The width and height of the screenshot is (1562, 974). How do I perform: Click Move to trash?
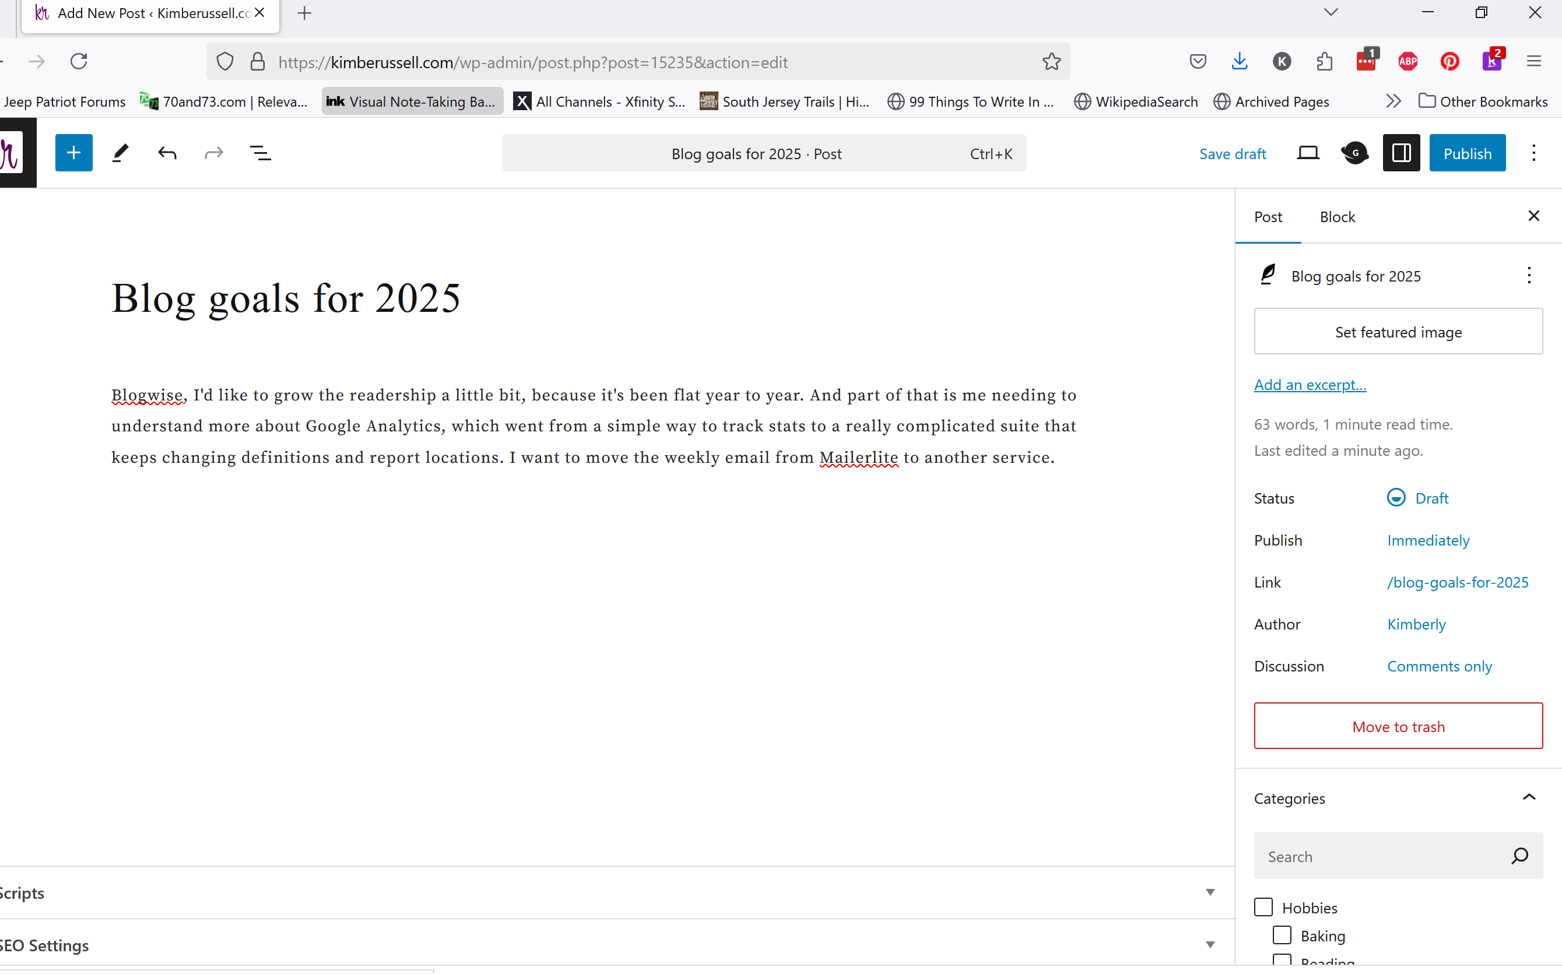point(1398,726)
